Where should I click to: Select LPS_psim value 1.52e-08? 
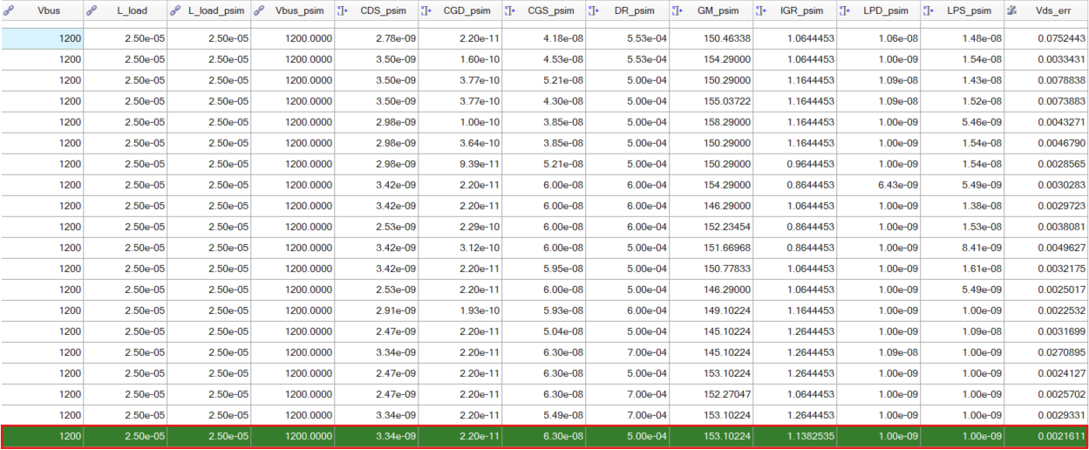coord(981,101)
